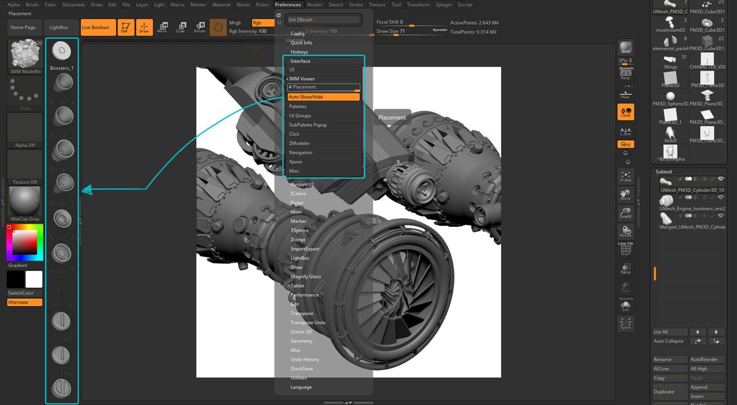
Task: Collapse the IMM Viewer section
Action: [302, 79]
